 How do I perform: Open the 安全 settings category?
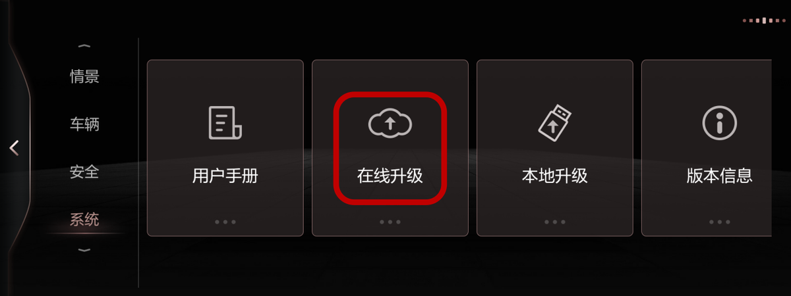[84, 172]
